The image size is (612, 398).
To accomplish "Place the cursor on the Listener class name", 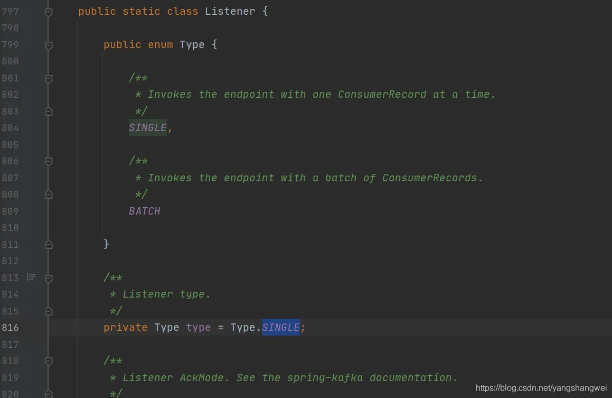I will (230, 11).
